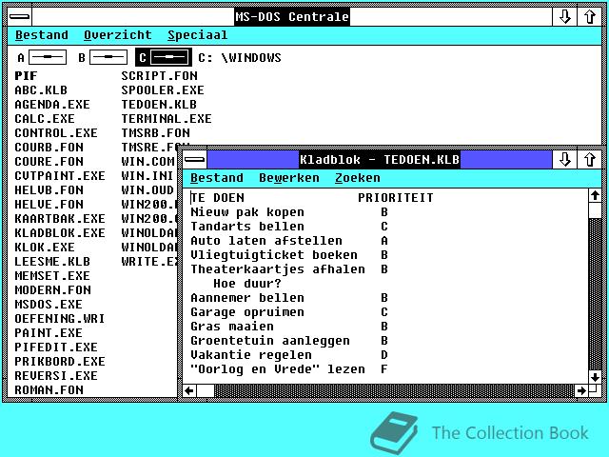Open Kladblok window control menu box
The width and height of the screenshot is (609, 457).
pos(194,159)
